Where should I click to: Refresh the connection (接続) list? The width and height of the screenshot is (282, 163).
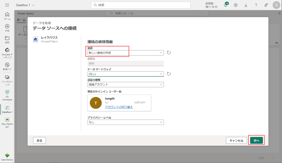pos(169,53)
